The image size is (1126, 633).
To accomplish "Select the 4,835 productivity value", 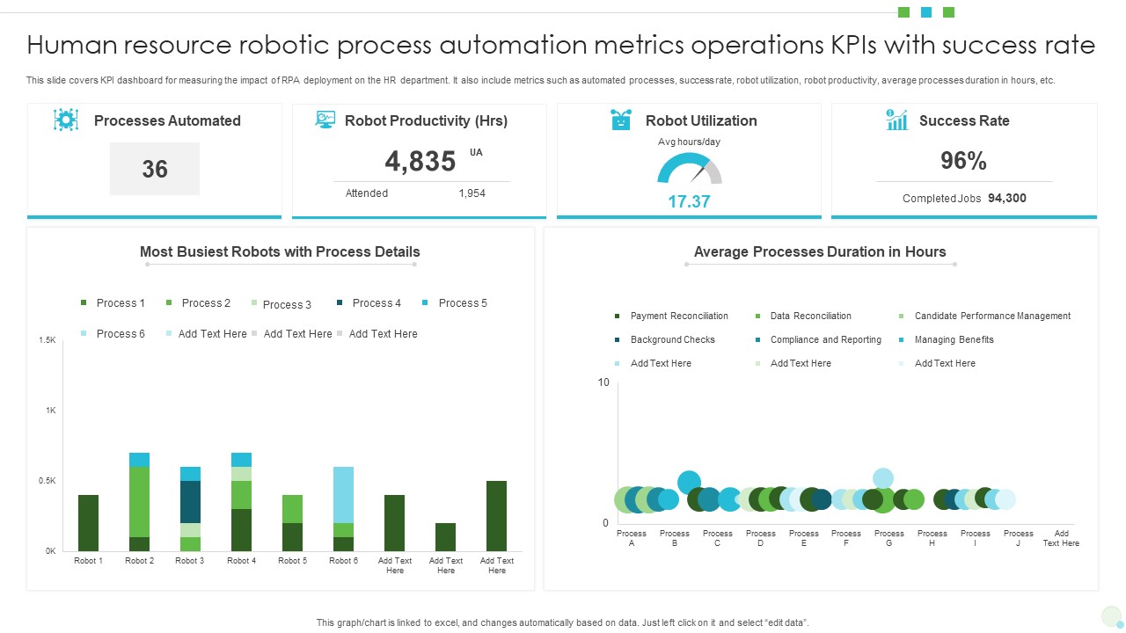I will (x=420, y=161).
